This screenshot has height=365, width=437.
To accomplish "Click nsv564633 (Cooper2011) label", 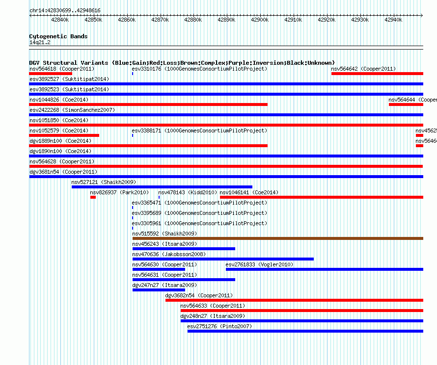I will pyautogui.click(x=213, y=306).
